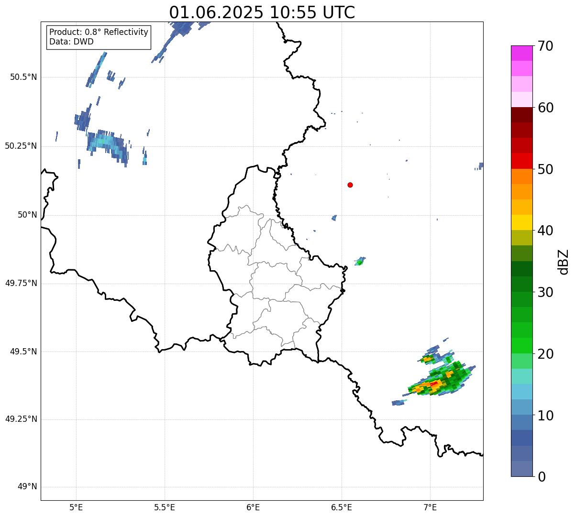Click the 'Product: 0.8° Reflectivity' label
This screenshot has width=575, height=517.
point(99,32)
